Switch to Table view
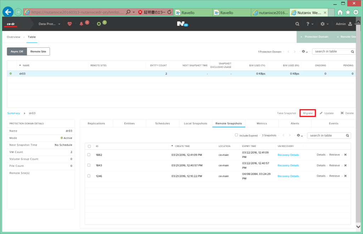This screenshot has height=234, width=363. [x=32, y=37]
